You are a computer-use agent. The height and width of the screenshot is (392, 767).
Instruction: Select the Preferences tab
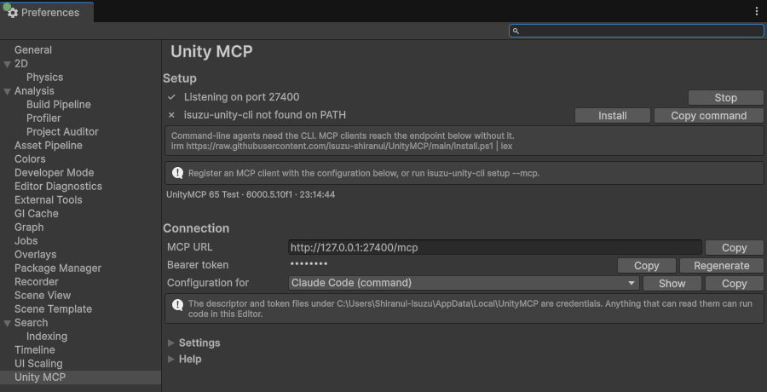tap(47, 12)
